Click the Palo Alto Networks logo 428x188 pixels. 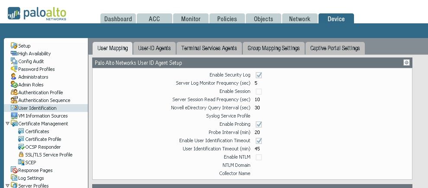coord(37,13)
